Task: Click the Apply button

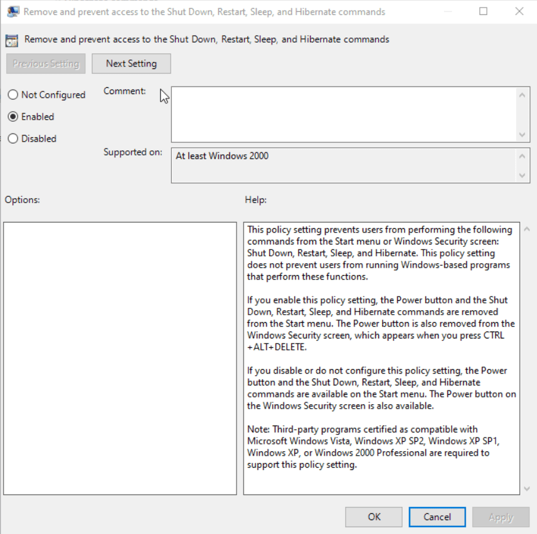Action: coord(501,517)
